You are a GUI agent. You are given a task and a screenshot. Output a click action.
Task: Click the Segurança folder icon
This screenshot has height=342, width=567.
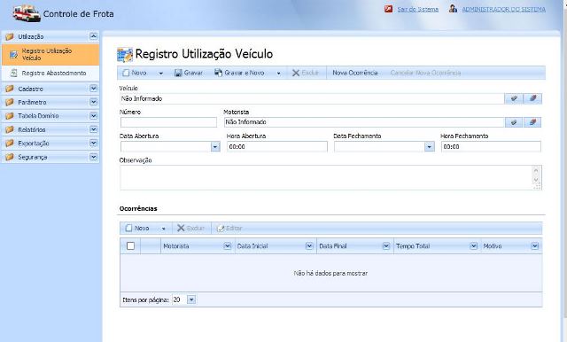tap(10, 157)
